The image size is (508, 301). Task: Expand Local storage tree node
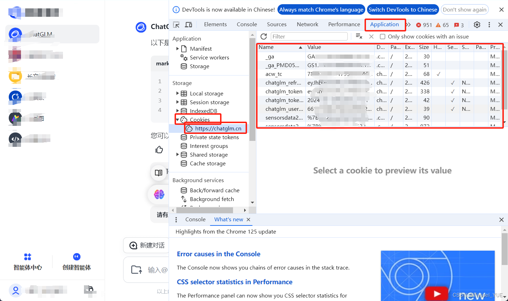click(x=177, y=93)
